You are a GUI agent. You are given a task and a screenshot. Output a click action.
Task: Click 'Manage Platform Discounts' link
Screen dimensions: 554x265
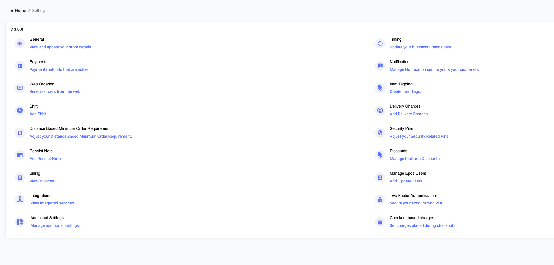click(415, 159)
